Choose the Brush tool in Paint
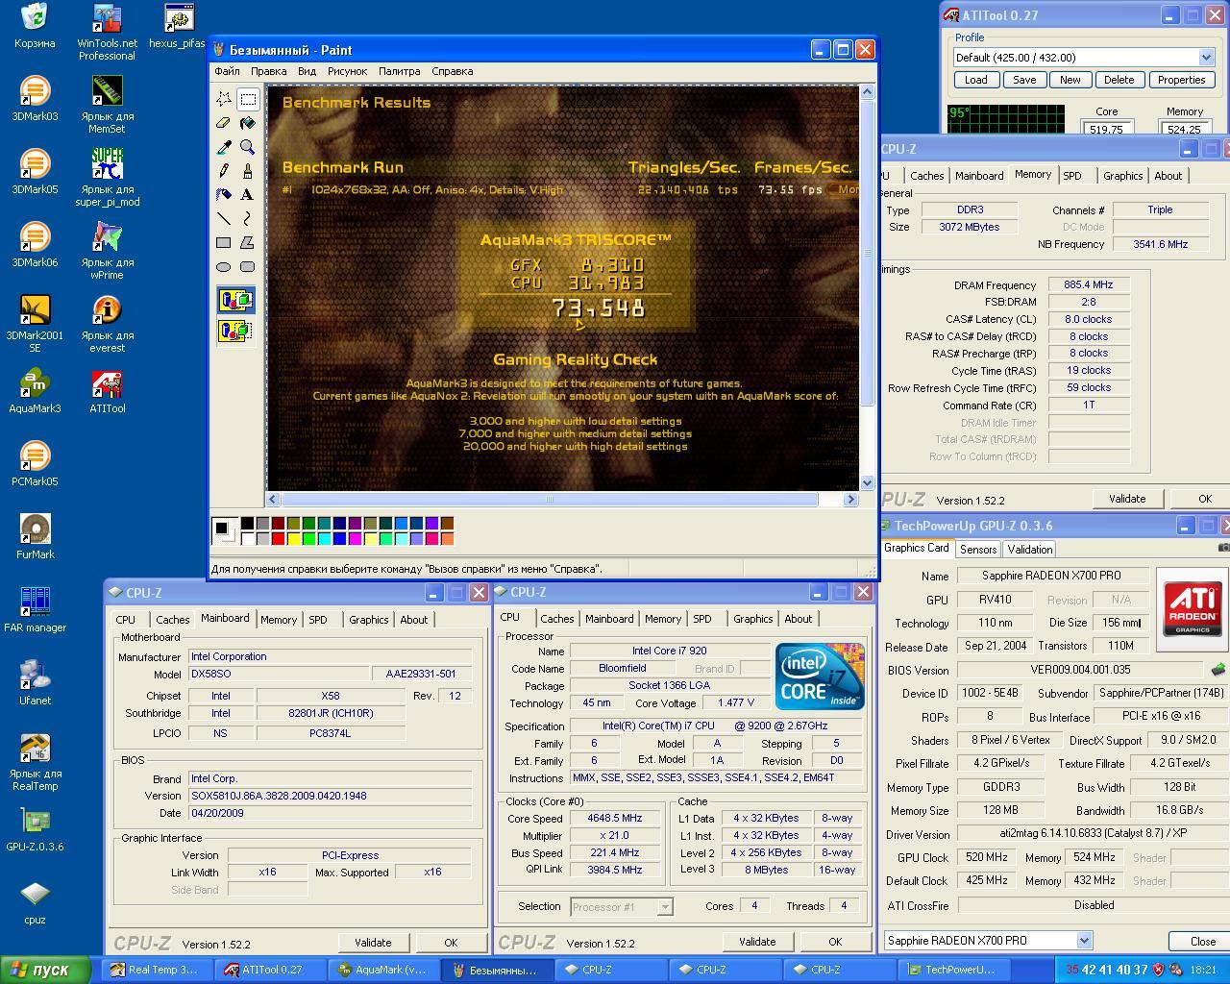Screen dimensions: 1230x984 click(x=248, y=170)
